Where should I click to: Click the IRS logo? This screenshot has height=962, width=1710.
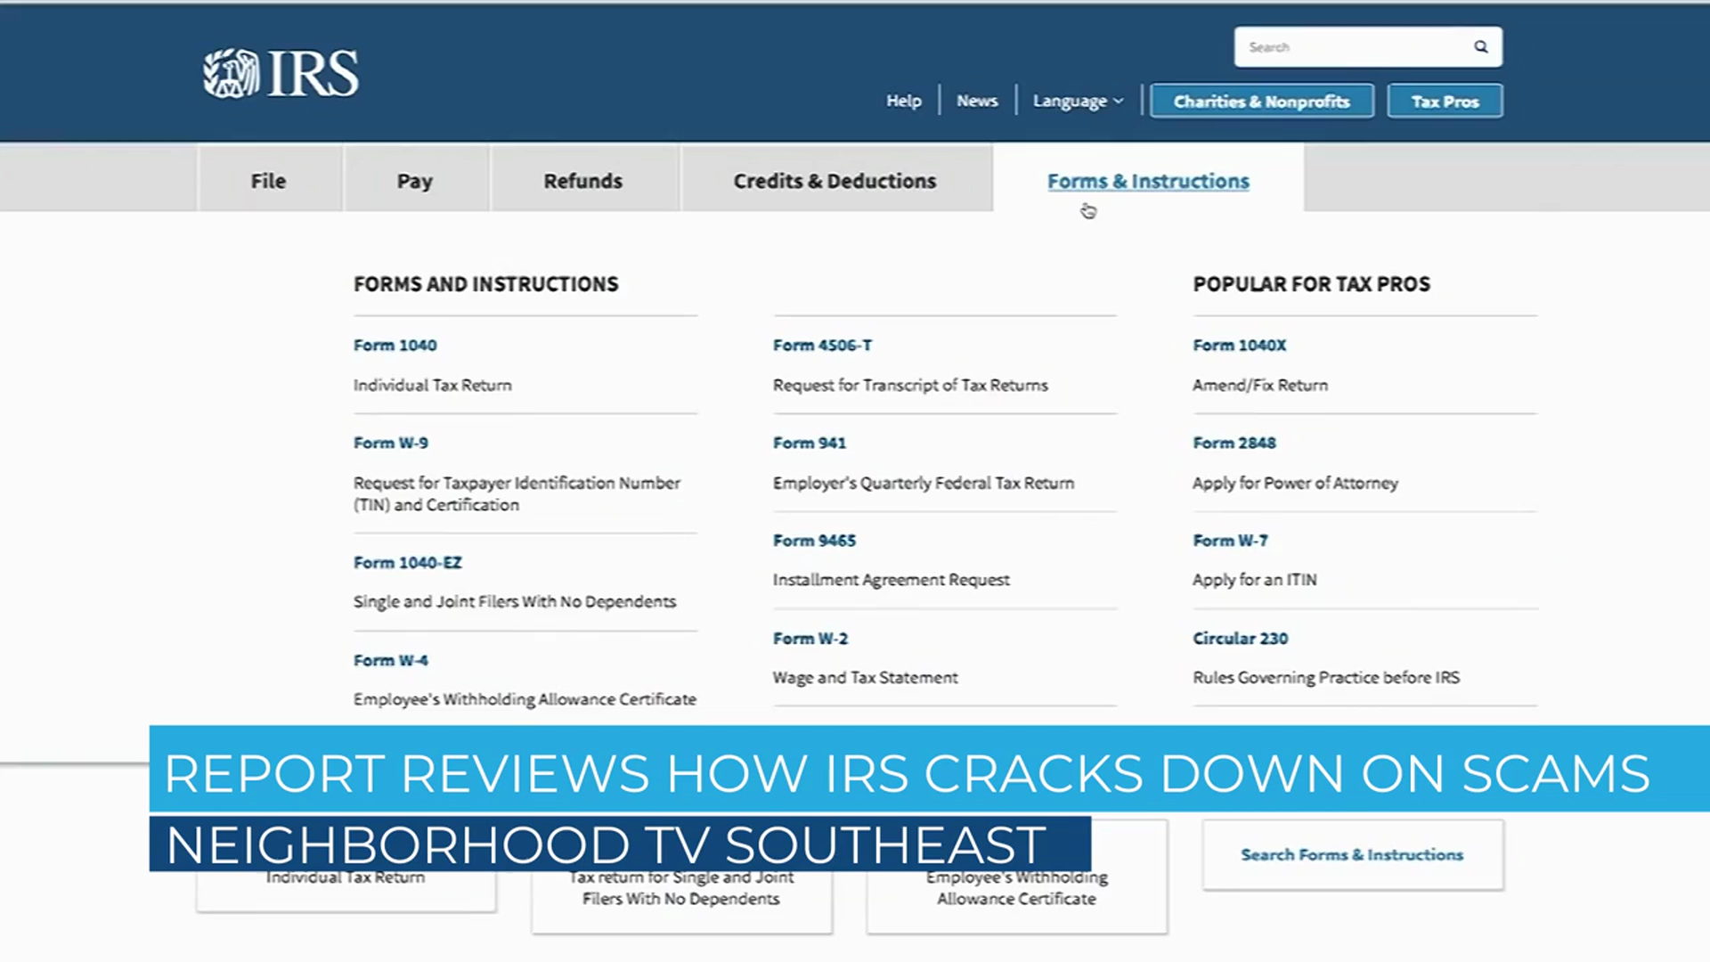[281, 73]
